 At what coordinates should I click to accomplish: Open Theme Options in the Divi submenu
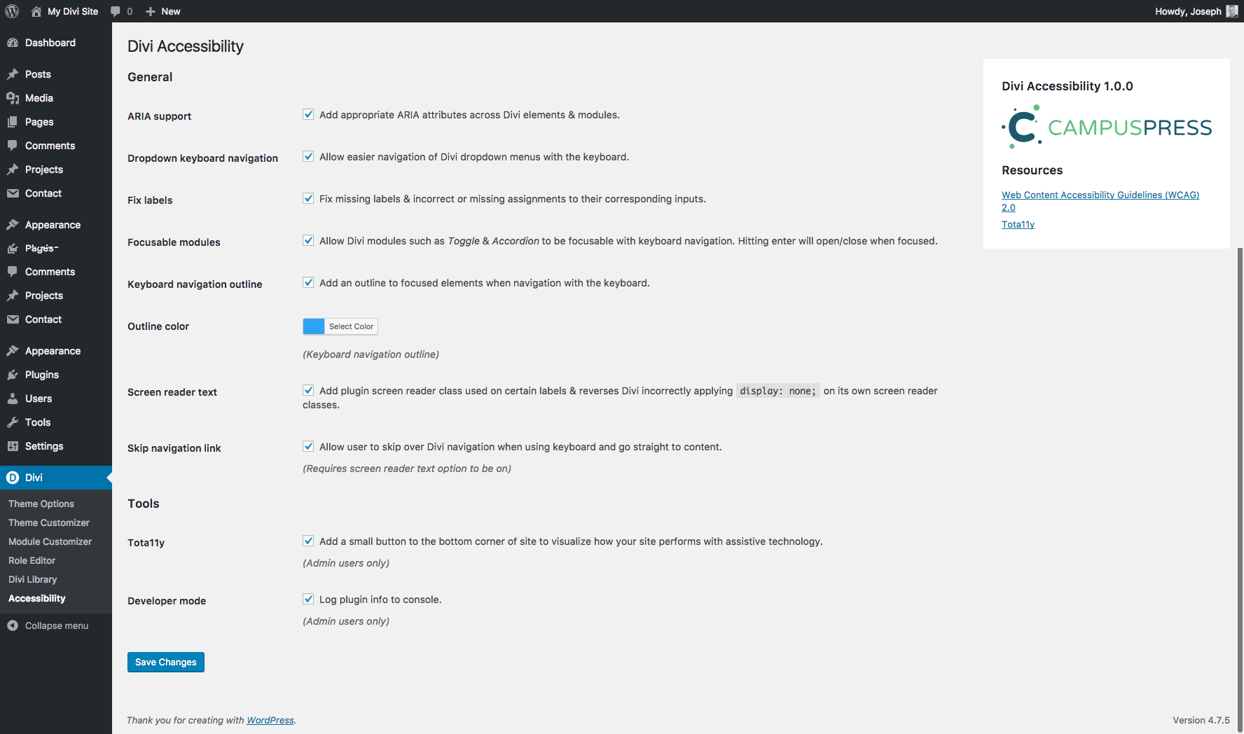click(x=41, y=504)
